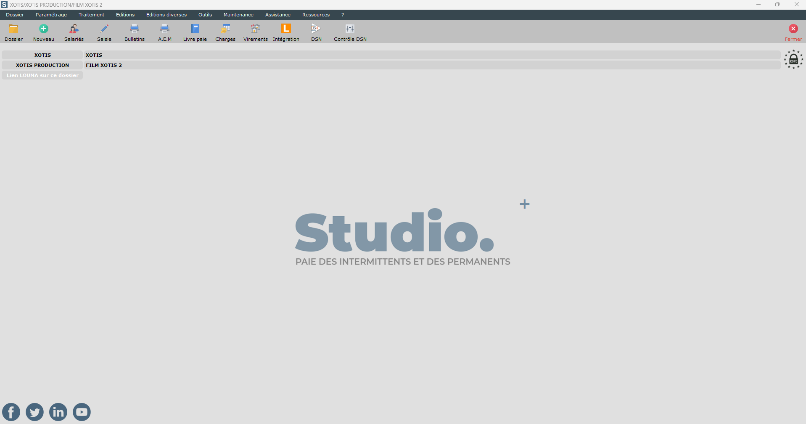The image size is (806, 424).
Task: Click the XOTIS label button
Action: 42,55
